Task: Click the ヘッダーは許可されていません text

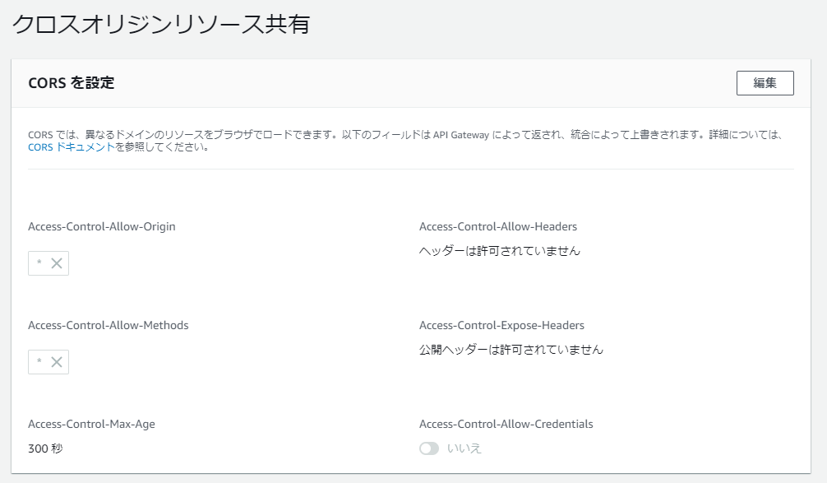Action: [x=499, y=251]
